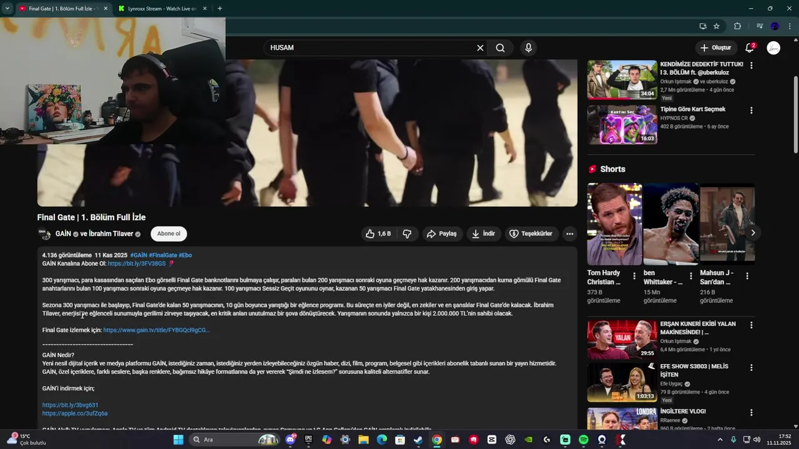Open KENDİMİZE DEDEKTİF TUTTUK video thumbnail

pyautogui.click(x=622, y=80)
